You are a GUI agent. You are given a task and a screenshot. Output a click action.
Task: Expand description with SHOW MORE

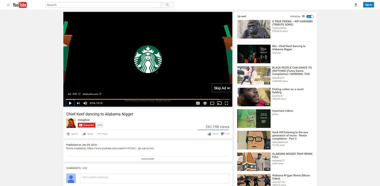click(x=148, y=159)
